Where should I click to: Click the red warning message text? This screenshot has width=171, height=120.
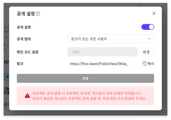(x=89, y=96)
